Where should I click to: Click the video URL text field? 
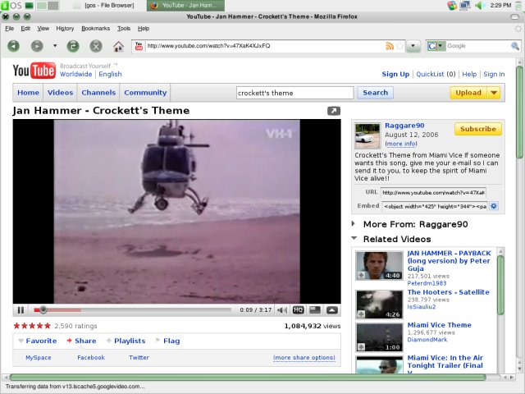coord(433,192)
